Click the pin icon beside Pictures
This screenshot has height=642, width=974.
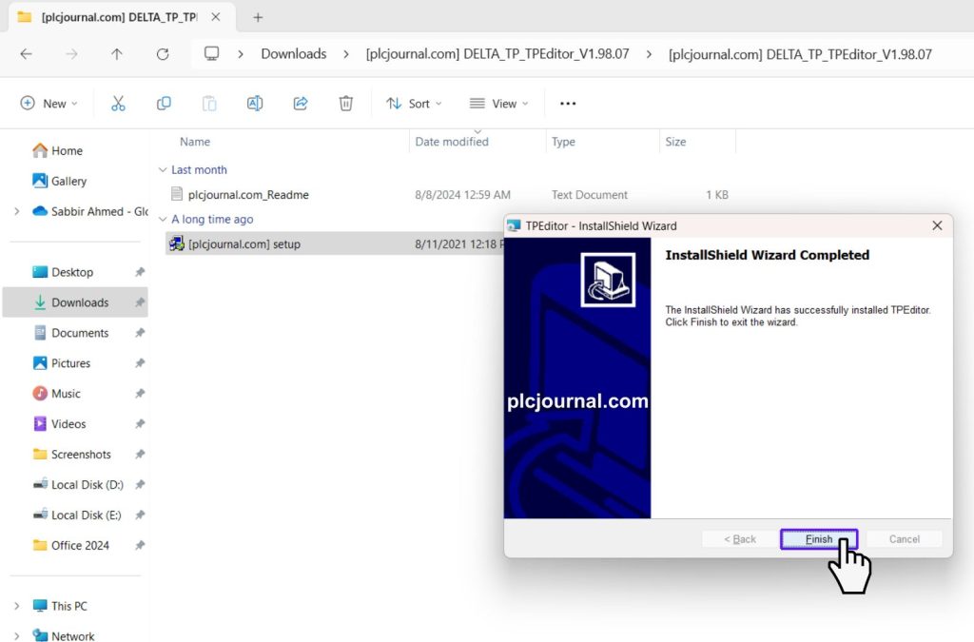click(140, 363)
